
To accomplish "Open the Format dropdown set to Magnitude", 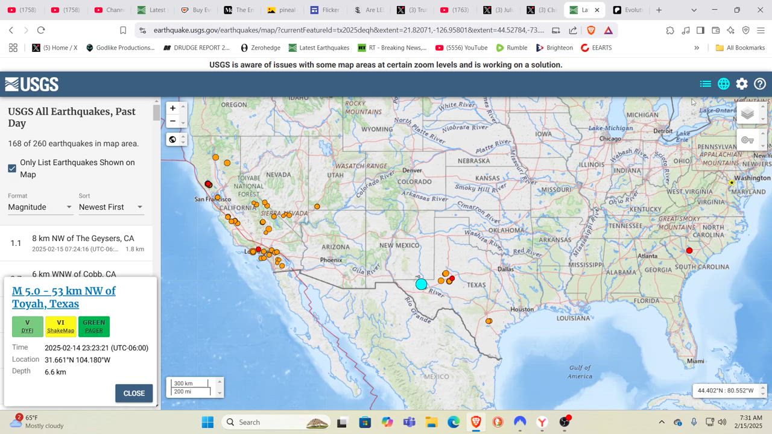I will pos(40,207).
